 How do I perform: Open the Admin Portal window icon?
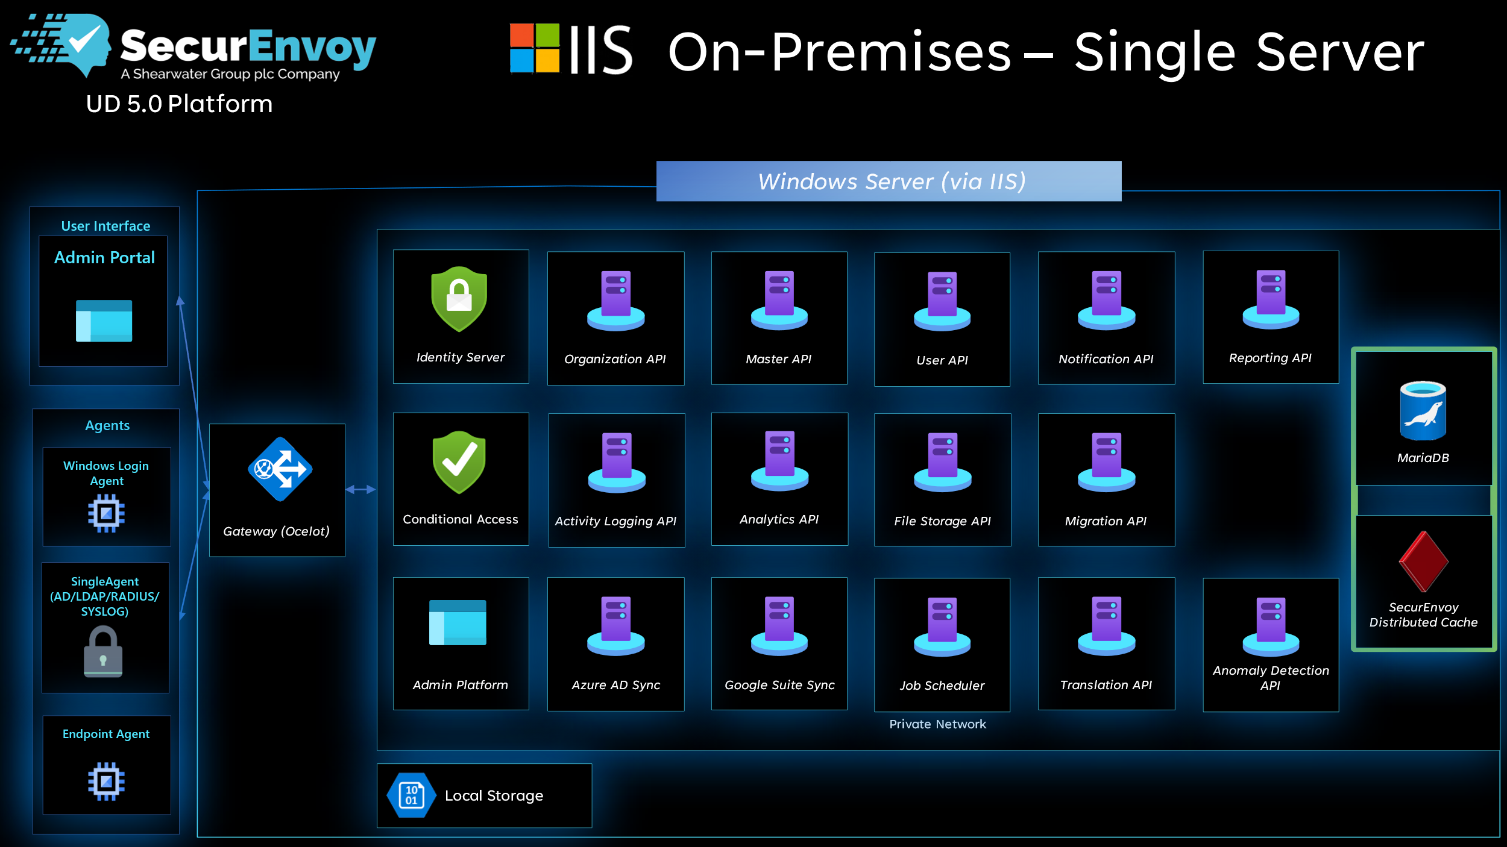click(x=104, y=321)
